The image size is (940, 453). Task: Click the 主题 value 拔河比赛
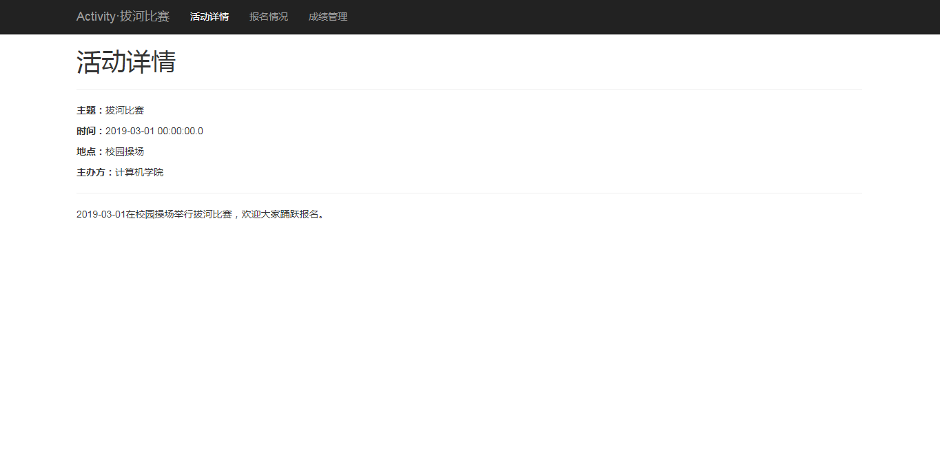(x=125, y=110)
